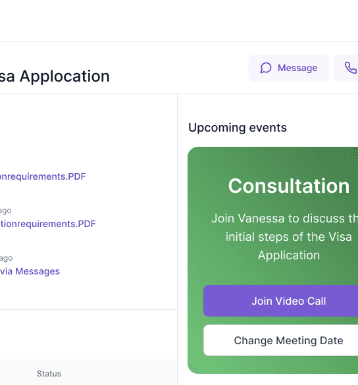The height and width of the screenshot is (385, 358).
Task: Click the vertical divider between the two panels
Action: 177,239
